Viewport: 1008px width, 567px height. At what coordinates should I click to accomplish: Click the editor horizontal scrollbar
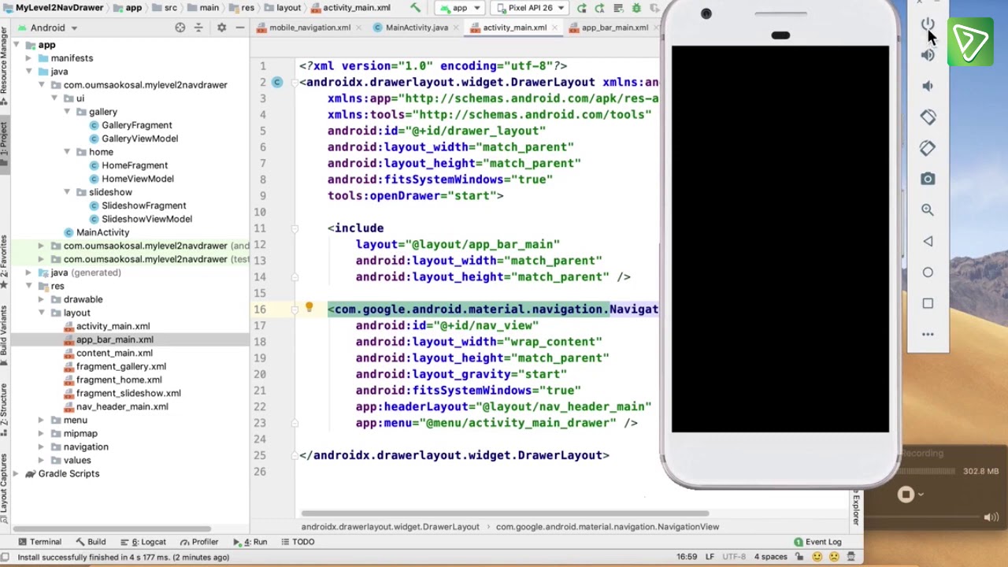pos(504,513)
